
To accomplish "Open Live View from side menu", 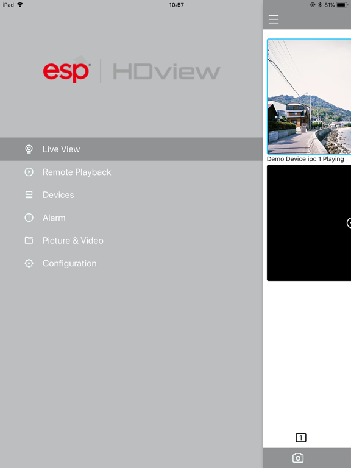I will pos(132,149).
